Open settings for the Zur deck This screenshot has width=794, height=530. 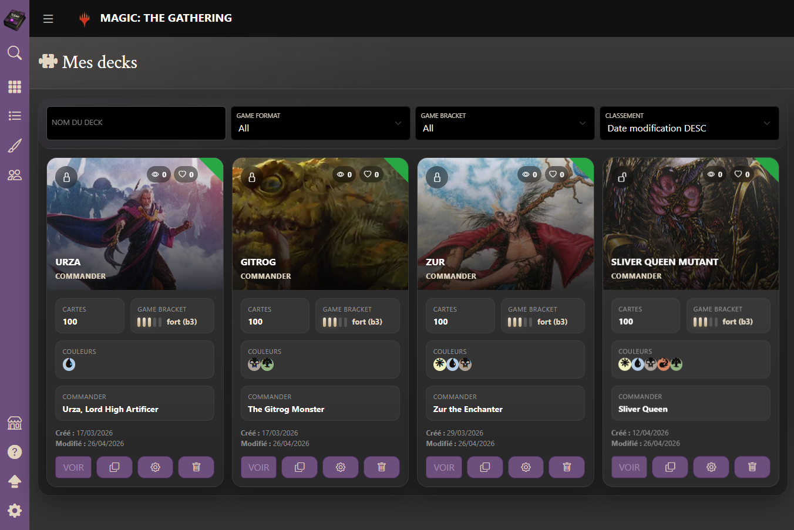click(526, 467)
